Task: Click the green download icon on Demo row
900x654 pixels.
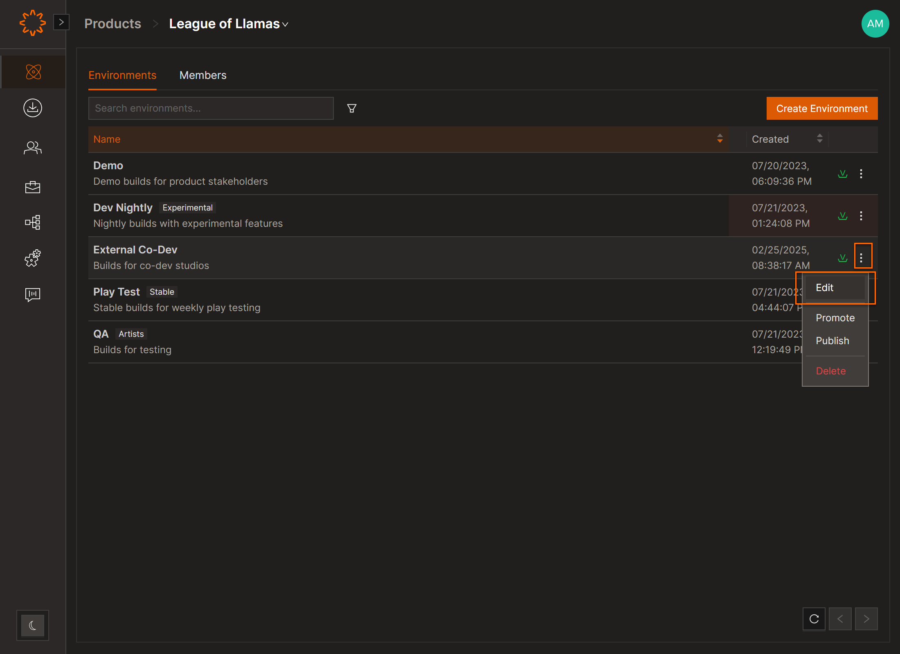Action: [x=842, y=174]
